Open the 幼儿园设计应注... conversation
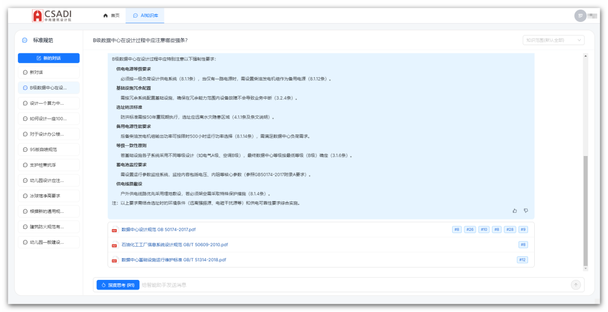This screenshot has height=312, width=608. pos(49,180)
